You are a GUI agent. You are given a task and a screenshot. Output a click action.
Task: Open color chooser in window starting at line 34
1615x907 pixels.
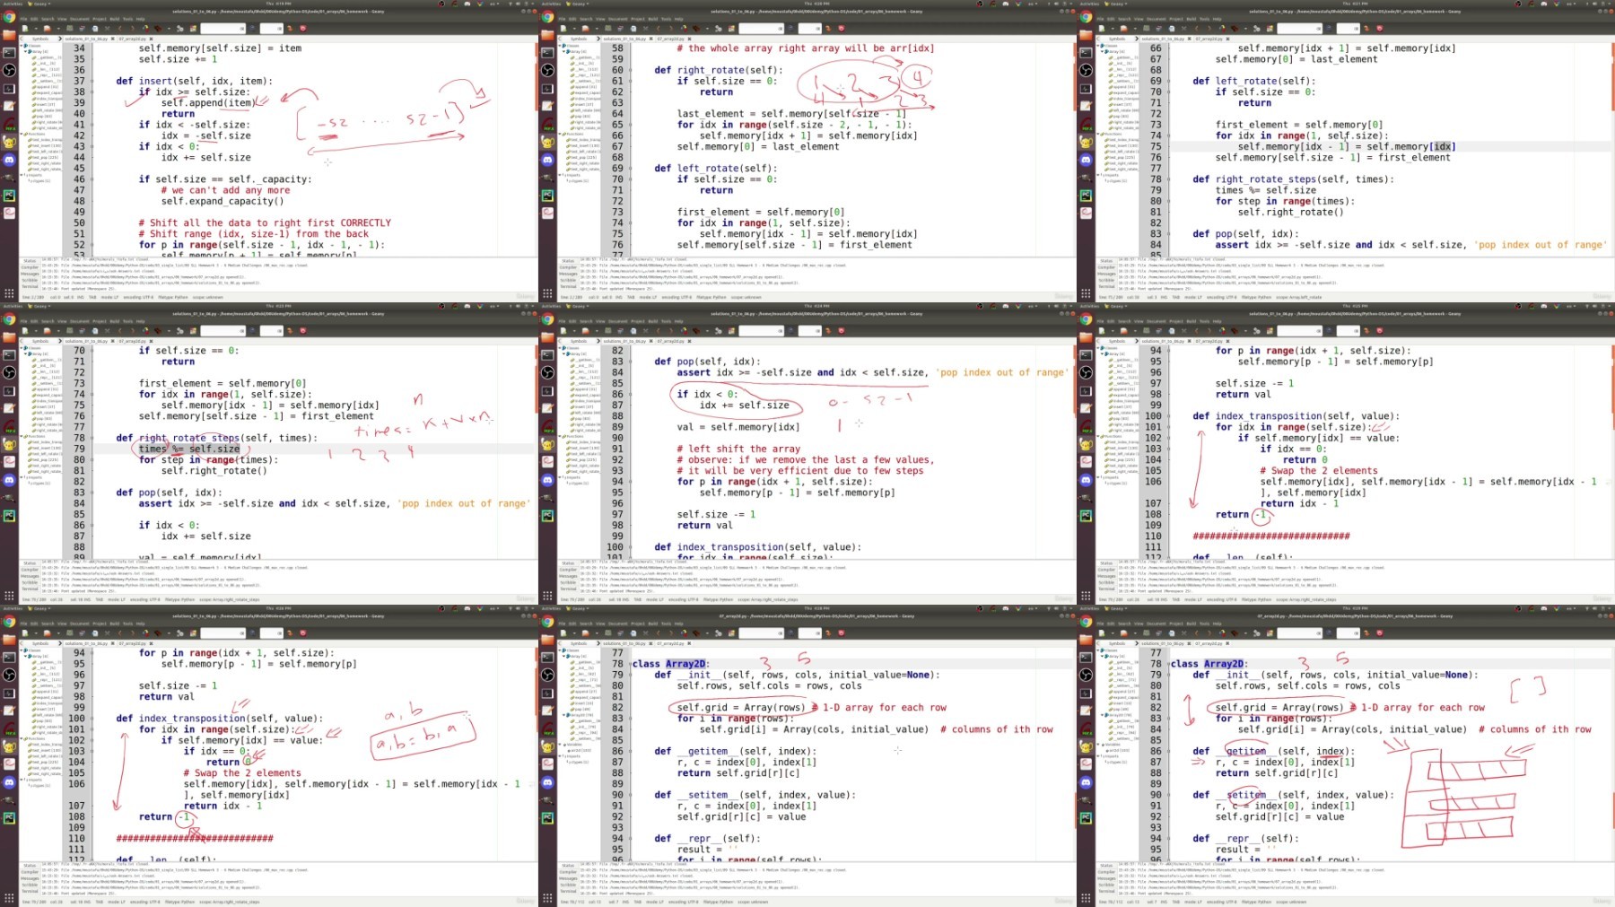coord(193,29)
